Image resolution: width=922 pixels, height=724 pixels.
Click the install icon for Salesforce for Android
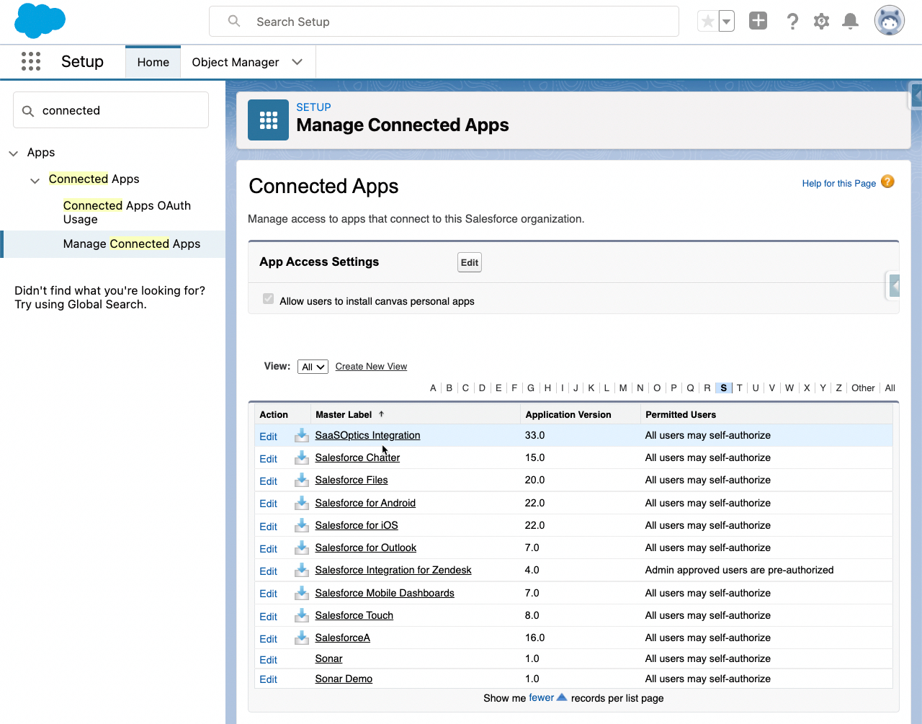[302, 503]
